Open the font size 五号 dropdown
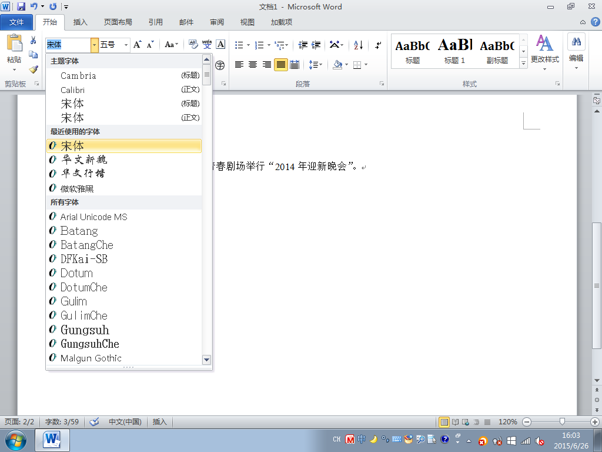The height and width of the screenshot is (452, 602). pyautogui.click(x=126, y=45)
